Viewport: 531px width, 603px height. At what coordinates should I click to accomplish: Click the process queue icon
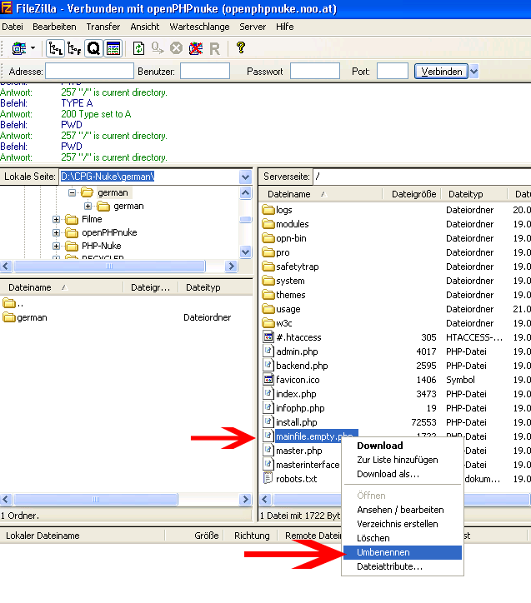[x=157, y=48]
